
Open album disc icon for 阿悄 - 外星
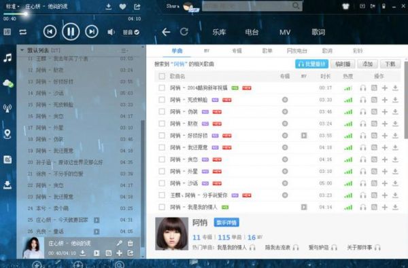[285, 172]
